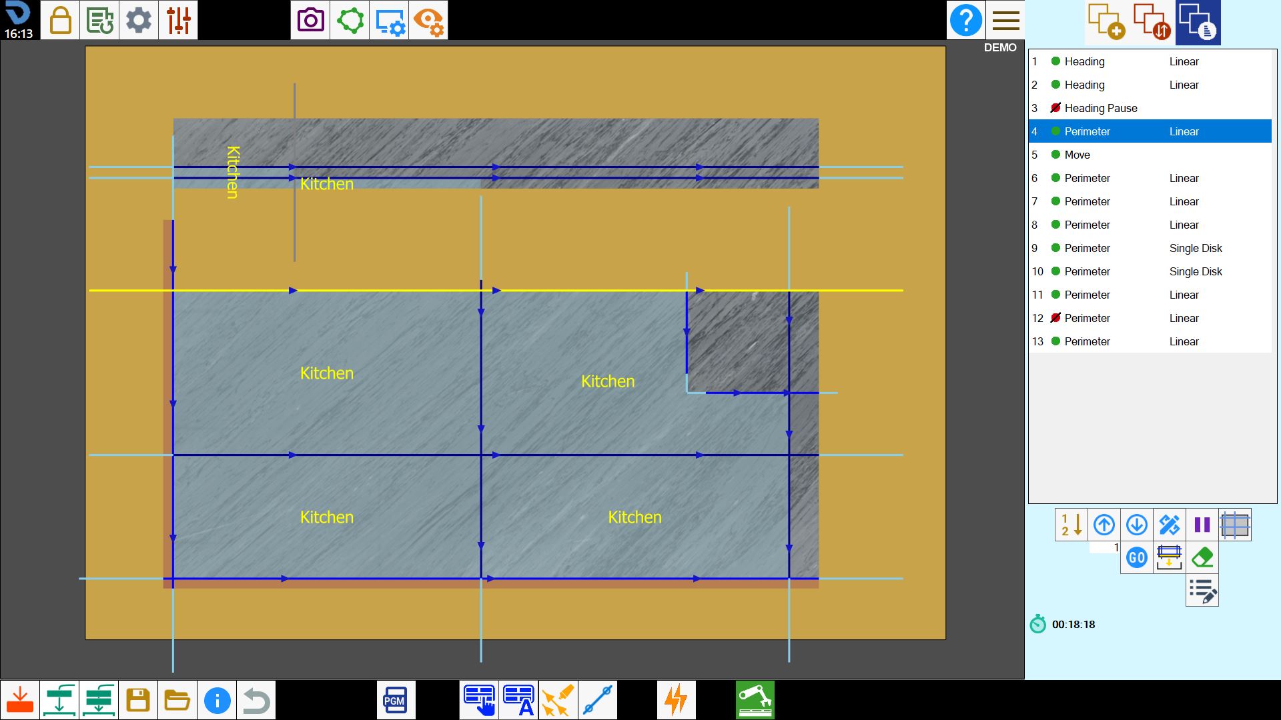Click the slab unload down arrow icon
1281x720 pixels.
coord(1170,558)
